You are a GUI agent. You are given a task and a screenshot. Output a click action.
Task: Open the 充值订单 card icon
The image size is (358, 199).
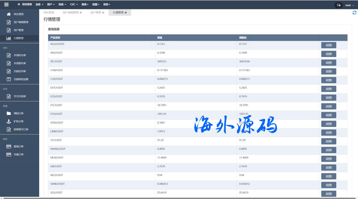click(x=9, y=155)
